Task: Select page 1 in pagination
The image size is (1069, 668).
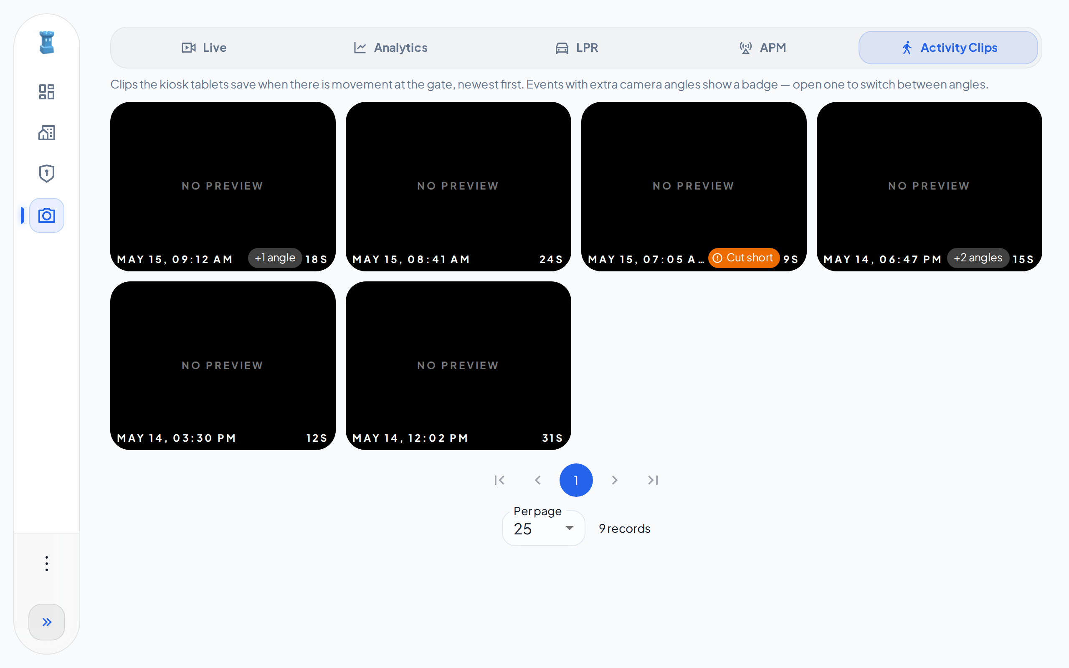Action: [x=576, y=480]
